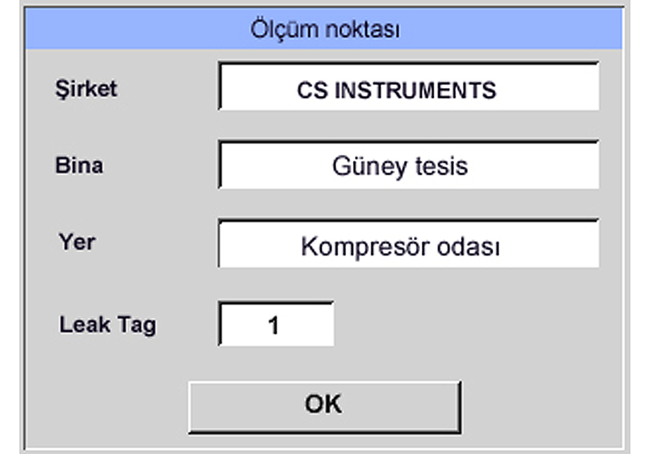The width and height of the screenshot is (648, 454).
Task: Place cursor in Güney tesis text
Action: tap(400, 167)
